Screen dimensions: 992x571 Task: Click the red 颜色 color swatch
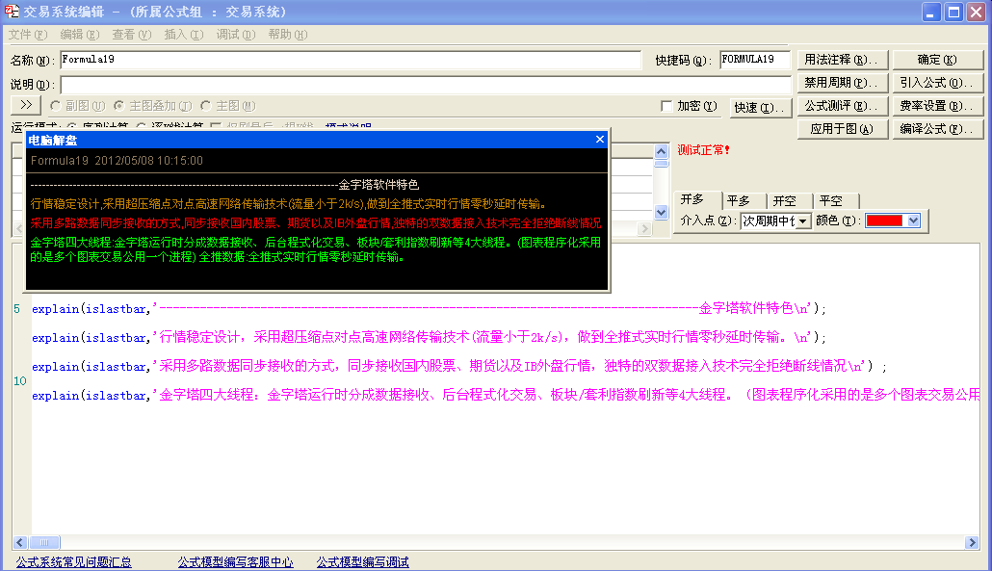coord(885,221)
